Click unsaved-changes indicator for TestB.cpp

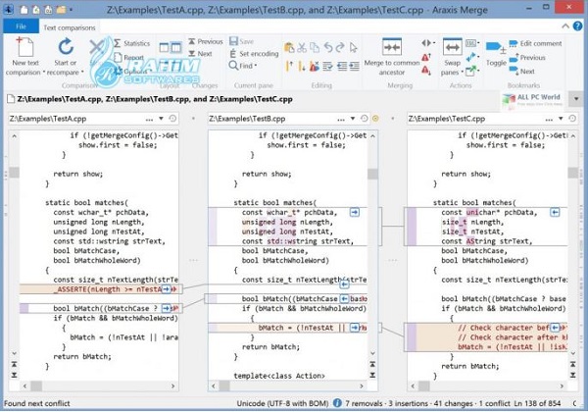(375, 119)
